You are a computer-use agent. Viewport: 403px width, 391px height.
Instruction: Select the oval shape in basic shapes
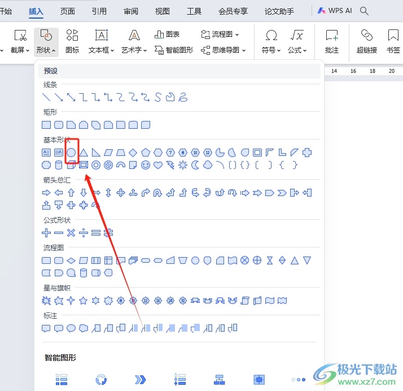pyautogui.click(x=71, y=153)
